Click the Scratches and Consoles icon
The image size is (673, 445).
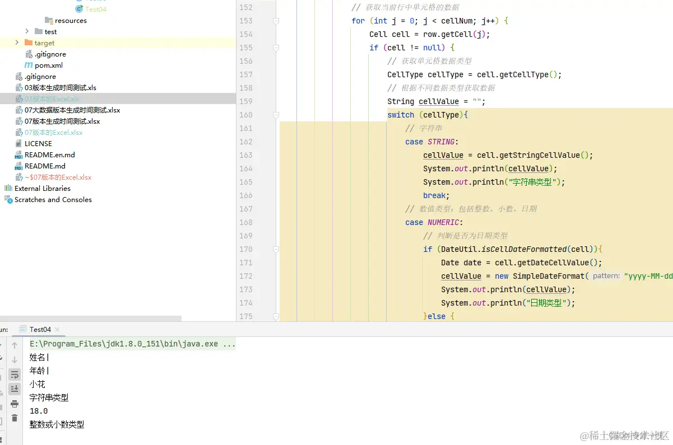coord(8,200)
